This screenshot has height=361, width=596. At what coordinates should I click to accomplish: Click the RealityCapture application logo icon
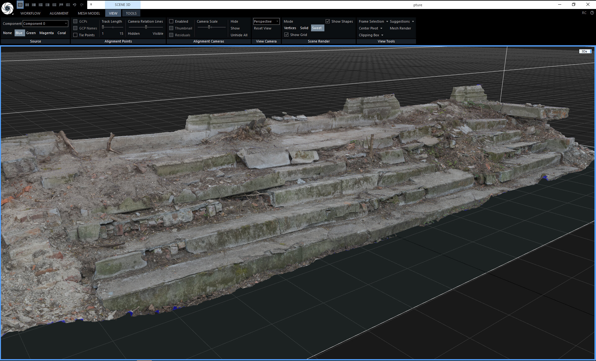(x=7, y=8)
